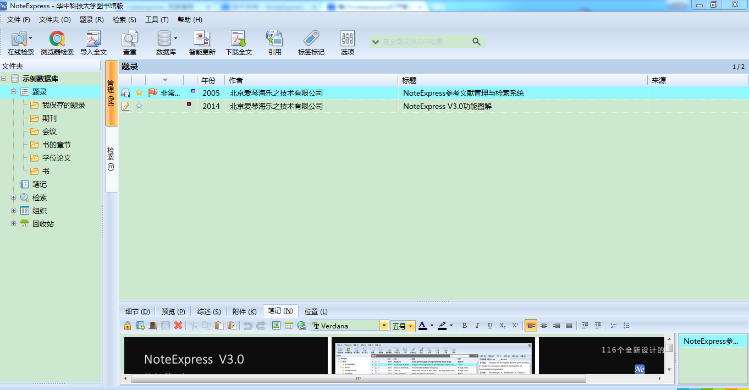749x390 pixels.
Task: Cut the selection using the scissors icon
Action: [x=194, y=326]
